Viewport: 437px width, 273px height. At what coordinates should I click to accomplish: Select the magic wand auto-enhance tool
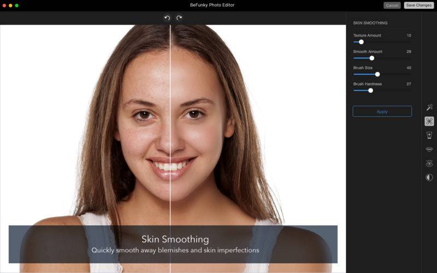point(429,107)
